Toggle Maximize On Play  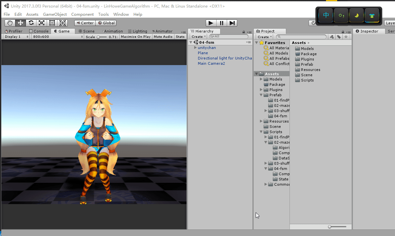[x=135, y=37]
